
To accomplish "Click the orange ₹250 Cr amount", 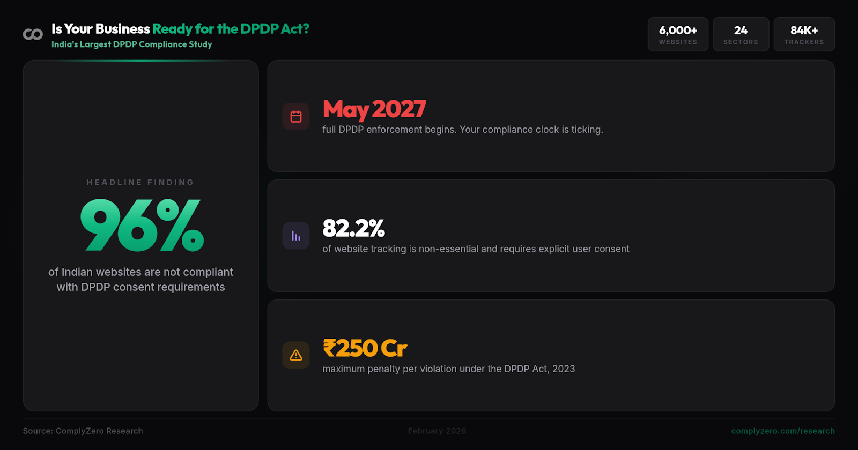I will click(x=365, y=348).
